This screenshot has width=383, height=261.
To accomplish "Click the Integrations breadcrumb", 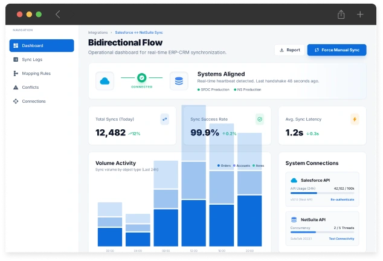I will (98, 33).
